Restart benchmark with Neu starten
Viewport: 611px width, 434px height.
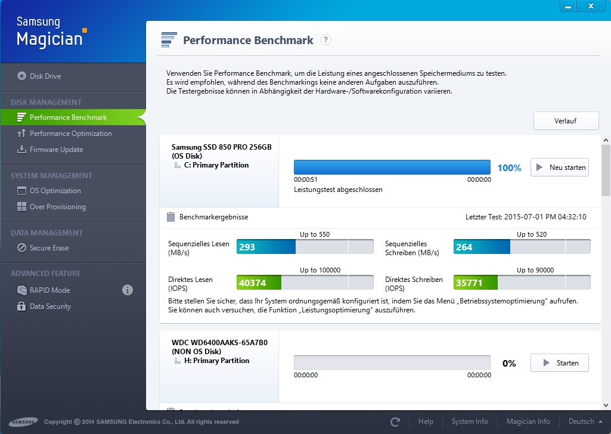[x=560, y=167]
